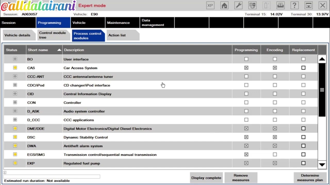The width and height of the screenshot is (330, 185).
Task: Uncheck Encoding for the CAS module
Action: point(275,68)
